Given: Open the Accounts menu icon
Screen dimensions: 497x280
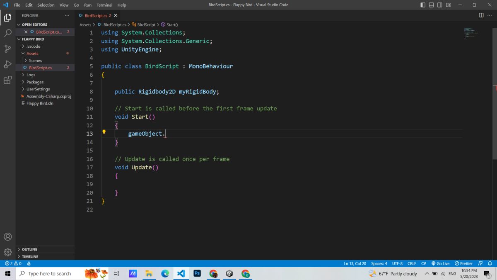Looking at the screenshot, I should (x=7, y=237).
